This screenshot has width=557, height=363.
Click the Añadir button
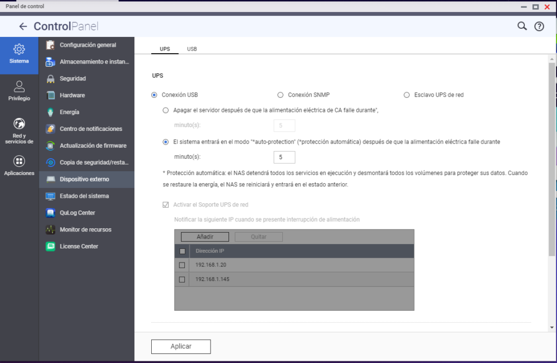click(x=205, y=237)
